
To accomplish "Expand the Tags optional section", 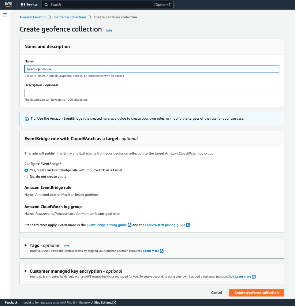I will tap(26, 245).
